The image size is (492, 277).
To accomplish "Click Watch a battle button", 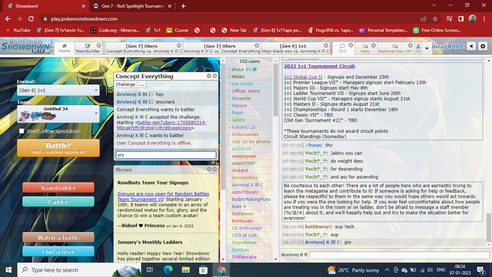I will (58, 238).
